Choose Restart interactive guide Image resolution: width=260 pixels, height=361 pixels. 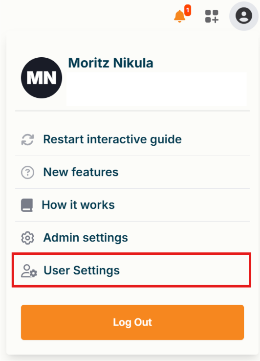click(x=112, y=139)
